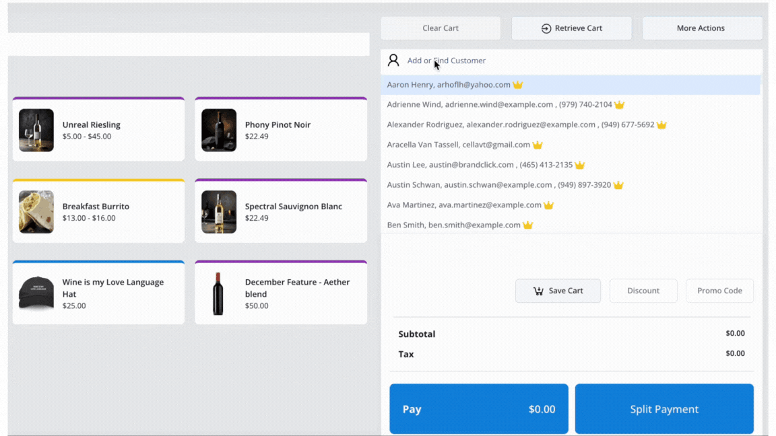Click the $25.00 hat price
The image size is (776, 436).
pos(74,305)
